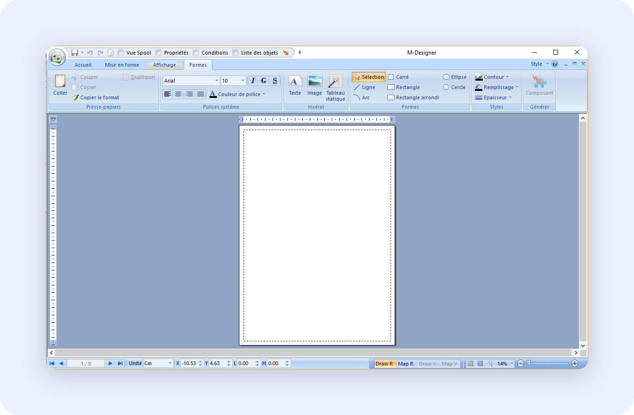The height and width of the screenshot is (415, 634).
Task: Apply italic formatting with I button
Action: click(253, 81)
